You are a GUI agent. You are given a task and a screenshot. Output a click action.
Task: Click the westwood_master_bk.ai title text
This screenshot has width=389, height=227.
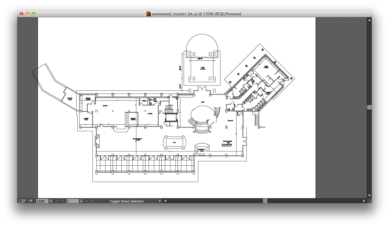196,14
